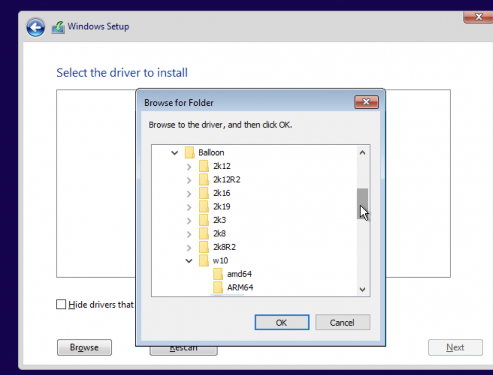Select the 2k3 folder name
Image resolution: width=493 pixels, height=375 pixels.
tap(219, 220)
